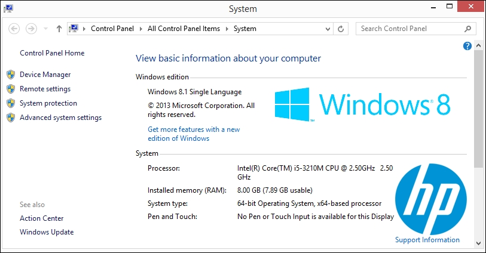The height and width of the screenshot is (253, 486).
Task: Open HP Support Information link
Action: pyautogui.click(x=427, y=240)
